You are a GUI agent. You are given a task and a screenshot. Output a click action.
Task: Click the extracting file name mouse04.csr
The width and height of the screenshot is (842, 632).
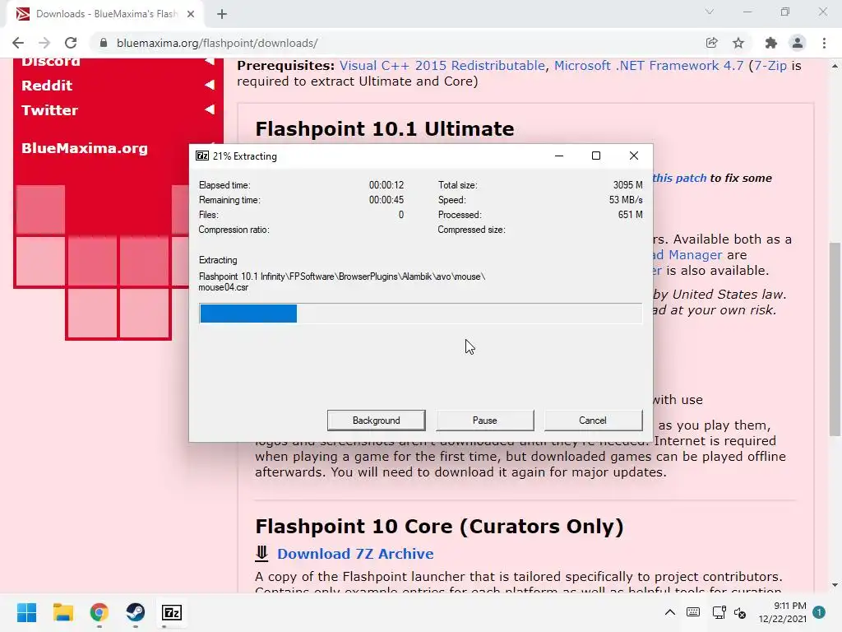[224, 287]
